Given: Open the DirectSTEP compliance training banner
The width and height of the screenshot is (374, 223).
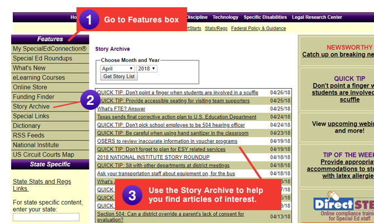Looking at the screenshot, I should pos(343,206).
